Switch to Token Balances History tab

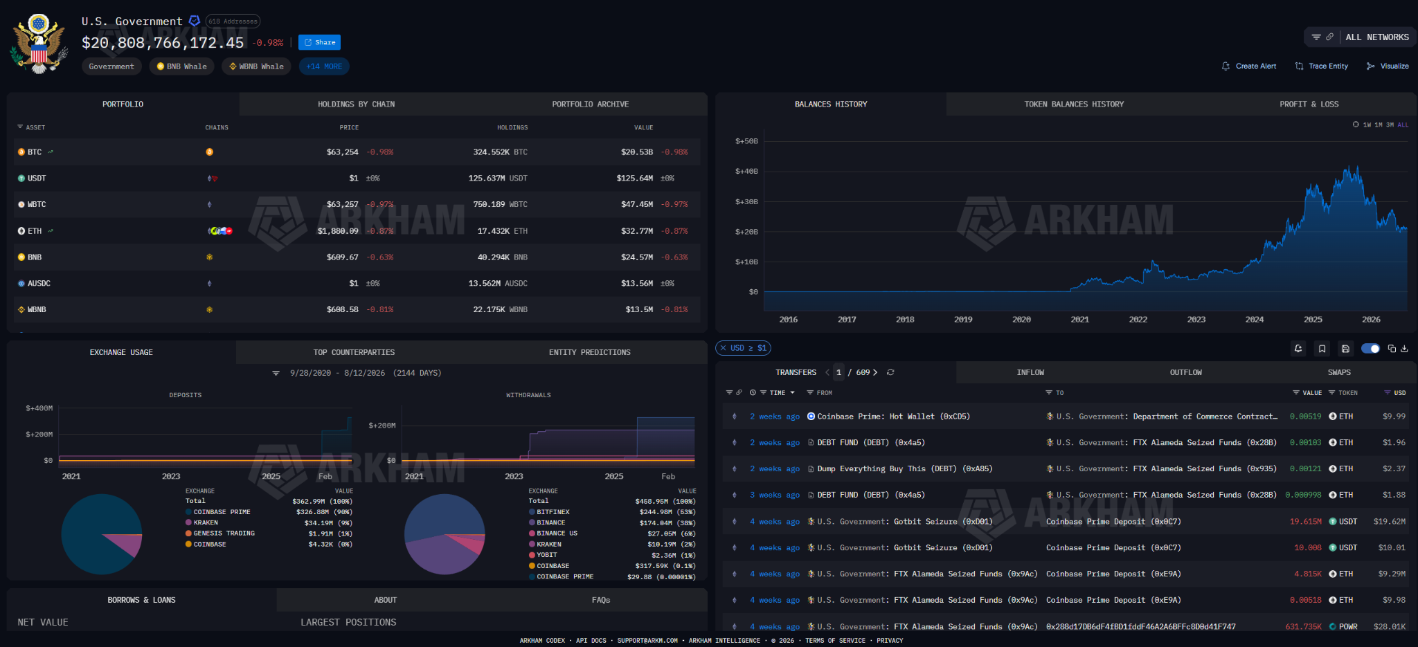(x=1074, y=104)
